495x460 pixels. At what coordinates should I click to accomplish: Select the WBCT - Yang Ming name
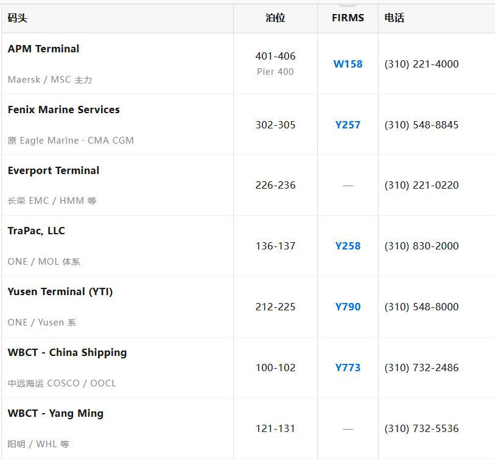(55, 414)
